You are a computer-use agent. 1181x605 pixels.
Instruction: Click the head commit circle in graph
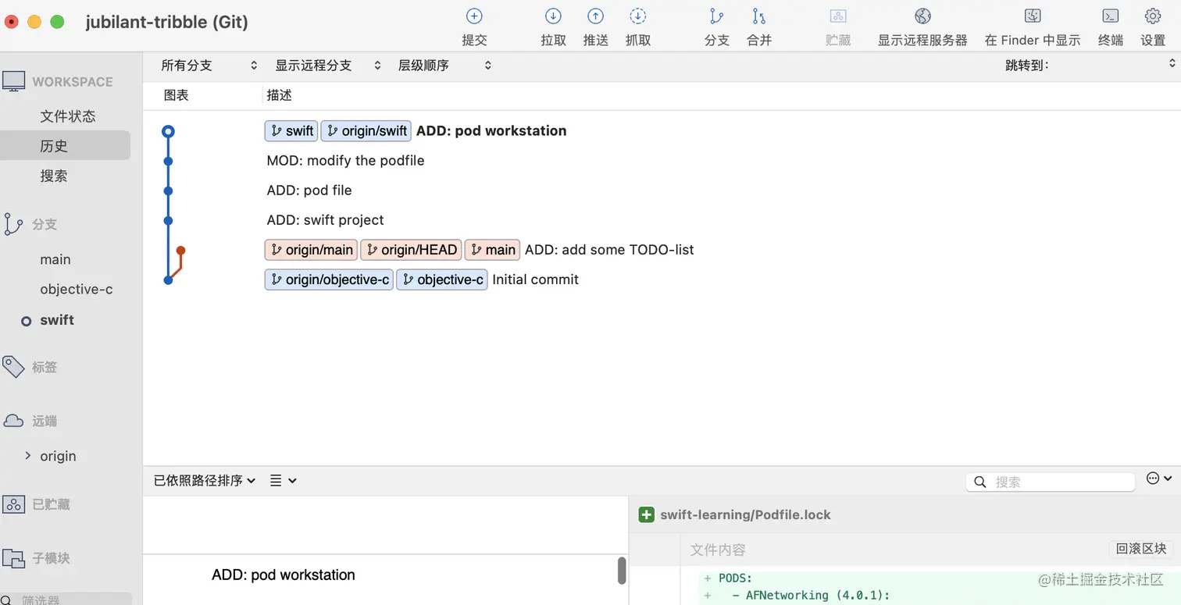(168, 131)
